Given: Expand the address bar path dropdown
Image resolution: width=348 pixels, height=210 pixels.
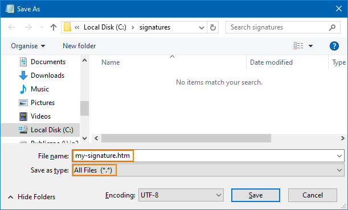Looking at the screenshot, I should 202,27.
